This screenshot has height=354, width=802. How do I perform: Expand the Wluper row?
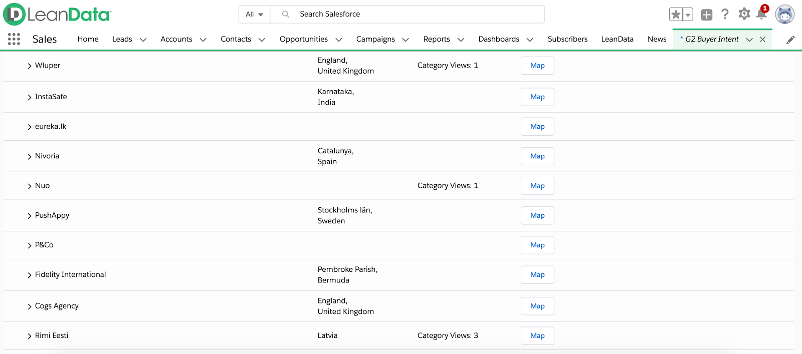tap(30, 66)
